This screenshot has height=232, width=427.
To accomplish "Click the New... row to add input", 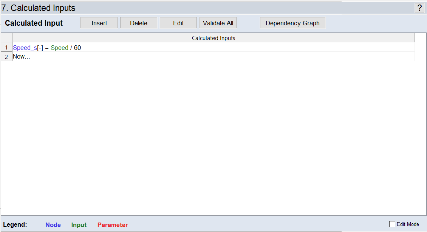I will [x=22, y=57].
